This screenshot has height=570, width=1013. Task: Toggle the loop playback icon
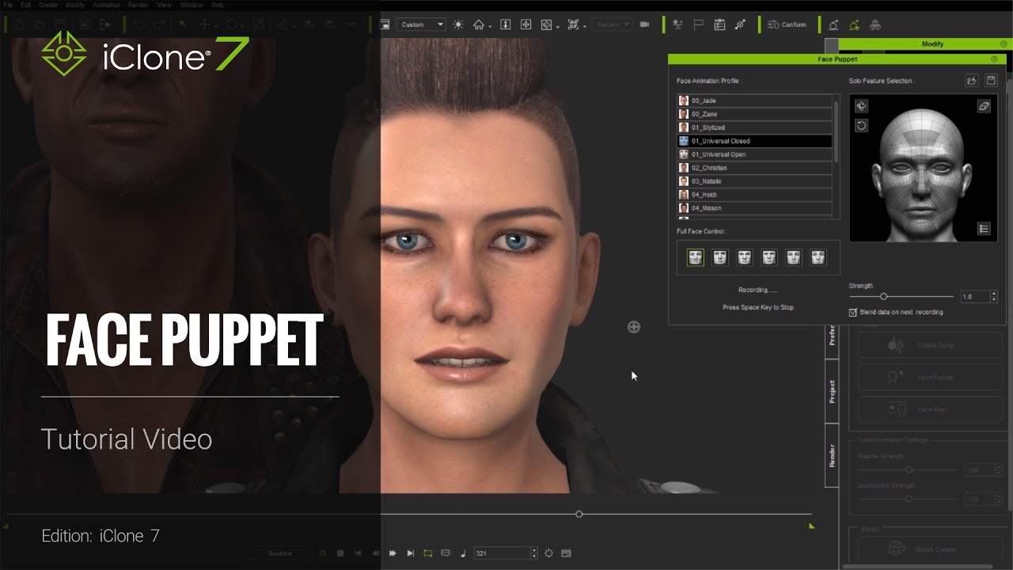point(427,553)
